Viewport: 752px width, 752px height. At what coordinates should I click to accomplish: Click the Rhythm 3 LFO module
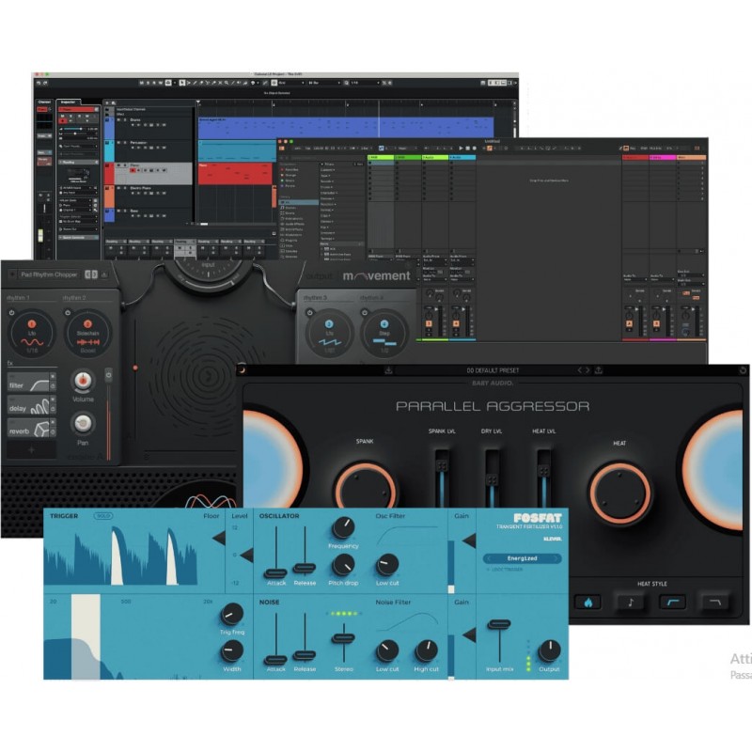tap(330, 332)
